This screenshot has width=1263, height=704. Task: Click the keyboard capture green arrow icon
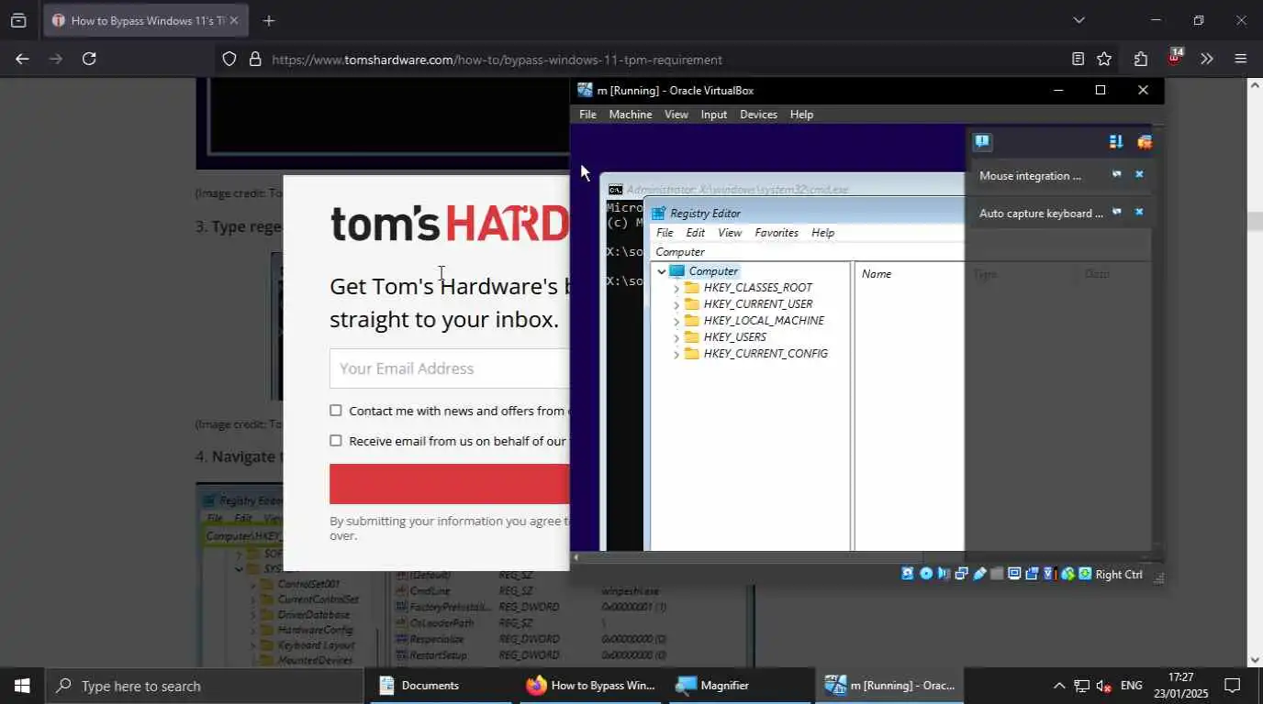[x=1085, y=574]
